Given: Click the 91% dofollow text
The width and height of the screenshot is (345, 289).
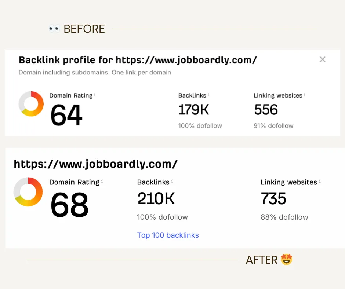Looking at the screenshot, I should [x=273, y=126].
